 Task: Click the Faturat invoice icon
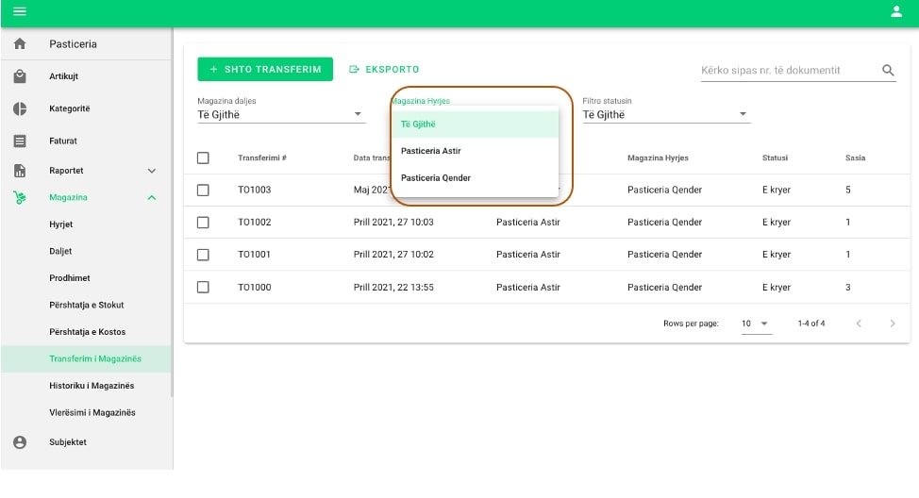[x=20, y=141]
